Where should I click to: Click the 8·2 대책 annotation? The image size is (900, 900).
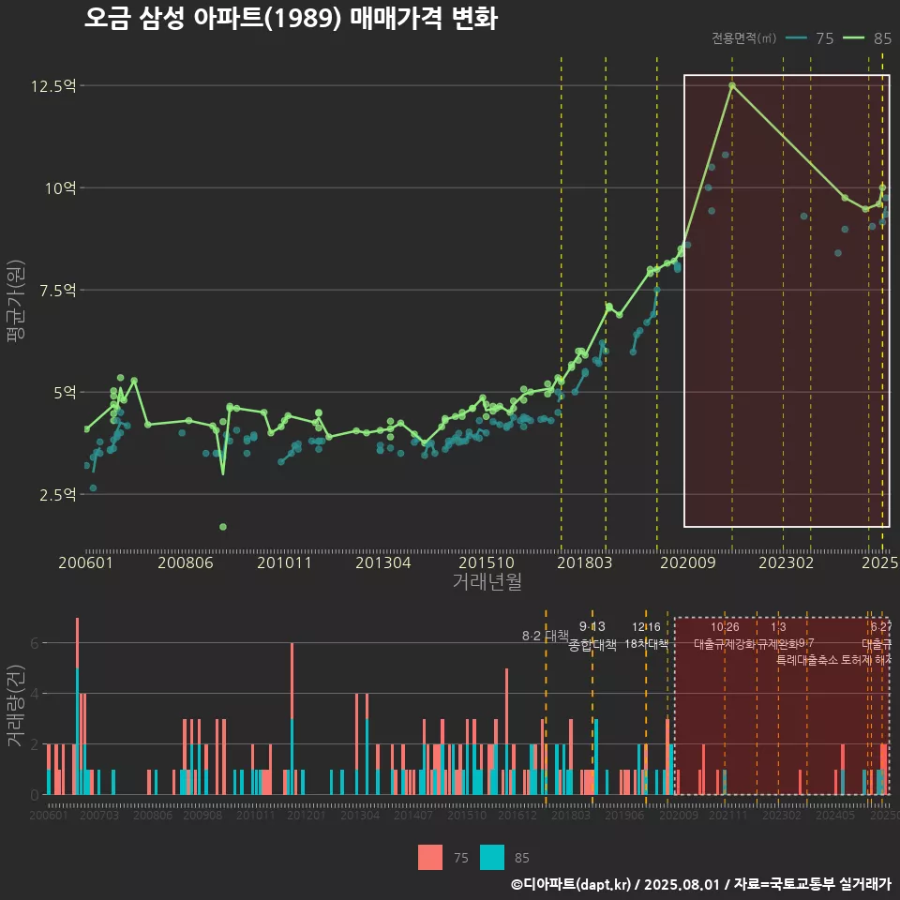pyautogui.click(x=546, y=636)
